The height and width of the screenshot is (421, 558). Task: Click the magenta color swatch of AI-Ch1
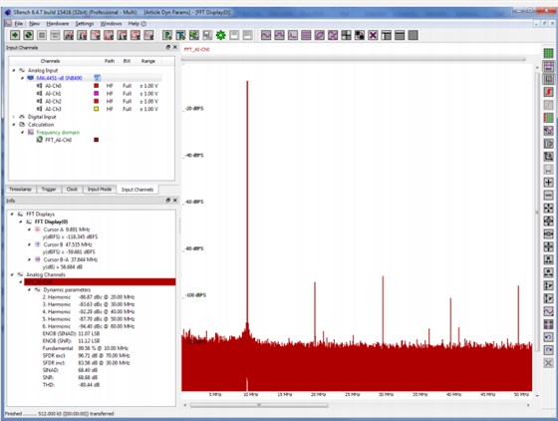tap(96, 94)
